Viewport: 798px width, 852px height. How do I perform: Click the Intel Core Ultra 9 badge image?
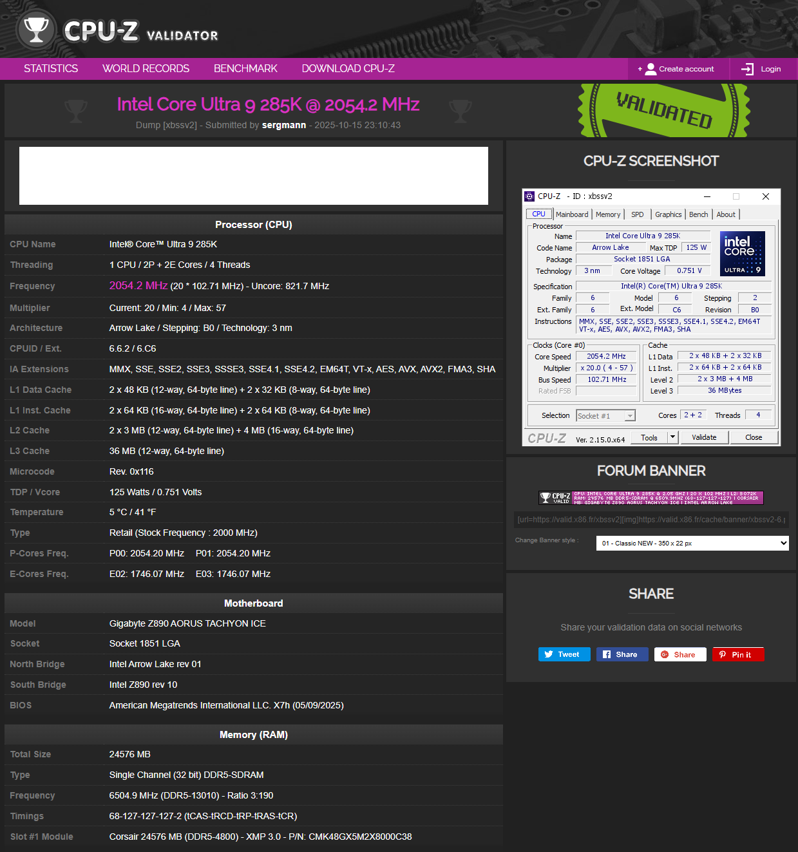click(742, 253)
